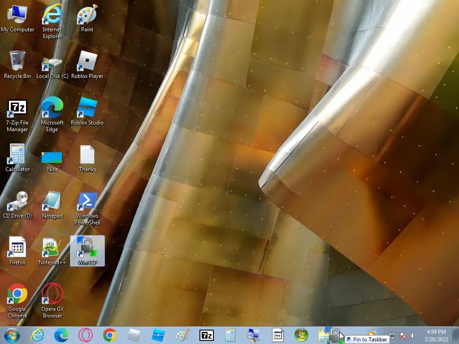
Task: Select the file named Nice
Action: [x=52, y=161]
